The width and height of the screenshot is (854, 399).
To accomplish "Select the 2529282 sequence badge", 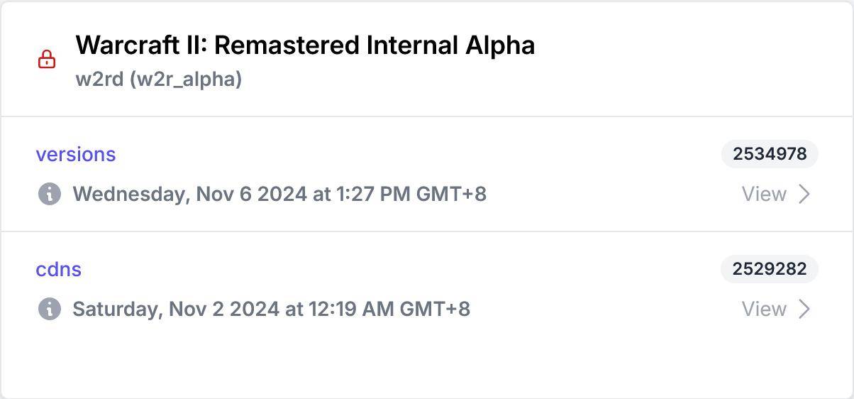I will click(770, 269).
